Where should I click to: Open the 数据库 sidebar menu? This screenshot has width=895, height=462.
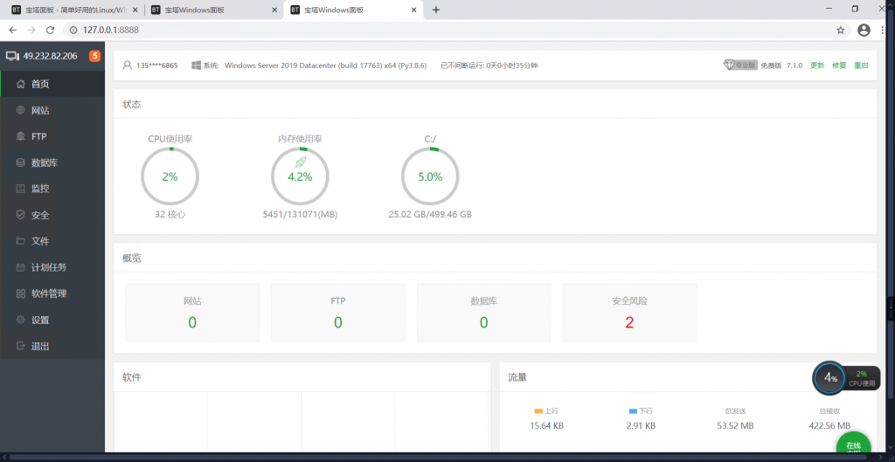pyautogui.click(x=52, y=162)
